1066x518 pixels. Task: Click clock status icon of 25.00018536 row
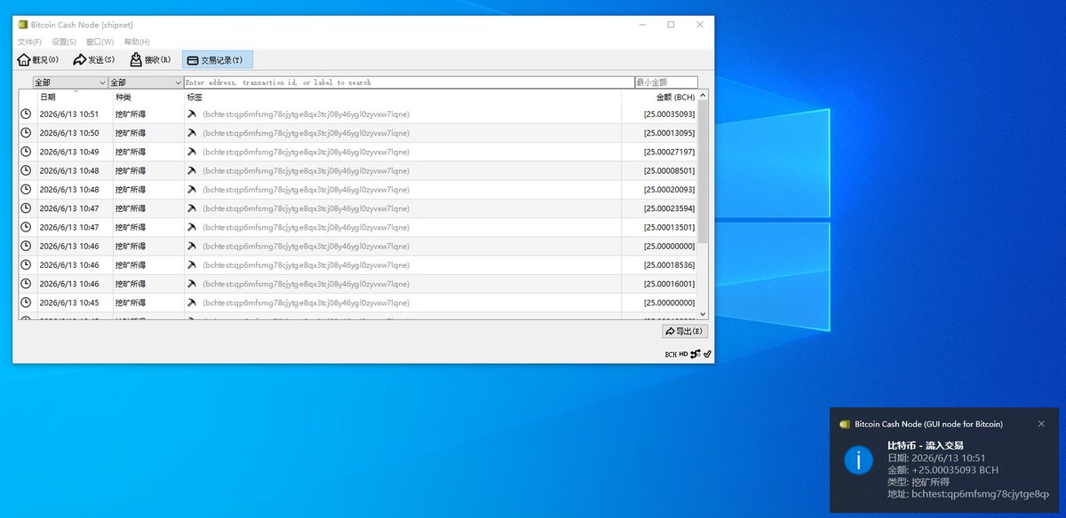26,265
